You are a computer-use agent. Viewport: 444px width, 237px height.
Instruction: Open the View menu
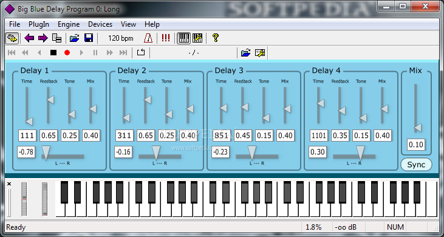pyautogui.click(x=128, y=24)
